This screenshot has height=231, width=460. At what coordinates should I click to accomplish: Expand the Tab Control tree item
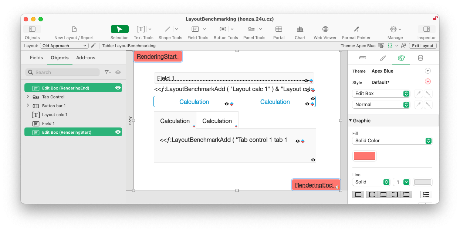[x=28, y=97]
